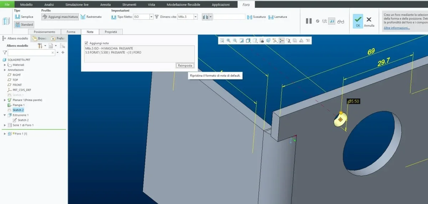Click the plus icon beside search
The width and height of the screenshot is (428, 204).
[x=63, y=52]
